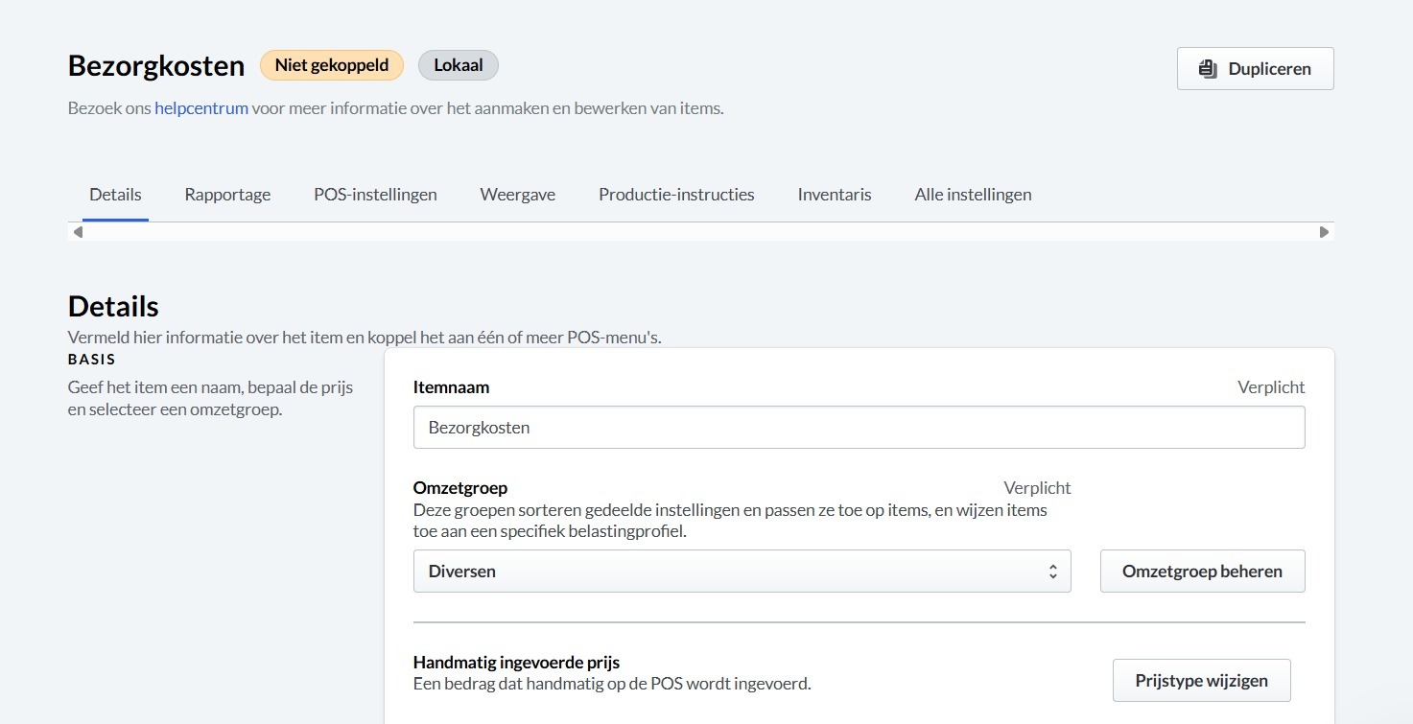Open the Rapportage tab

tap(227, 195)
